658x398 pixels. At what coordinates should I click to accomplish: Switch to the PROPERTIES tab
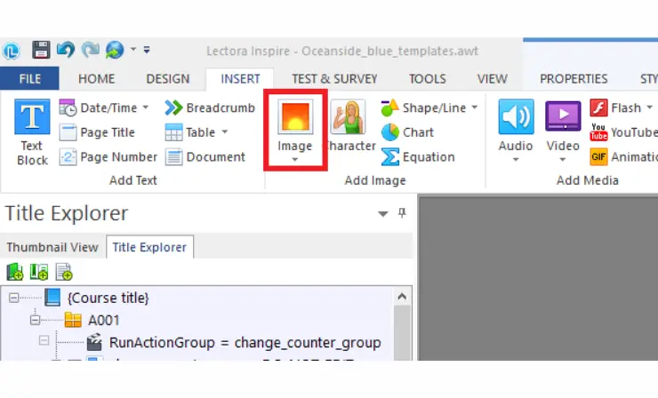point(574,79)
